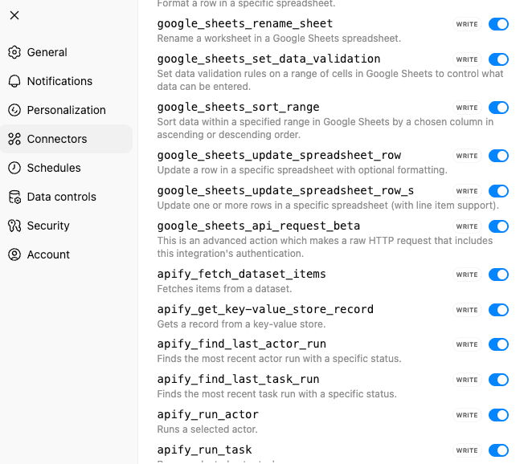The image size is (524, 464).
Task: Turn off google_sheets_sort_range switch
Action: tap(498, 108)
